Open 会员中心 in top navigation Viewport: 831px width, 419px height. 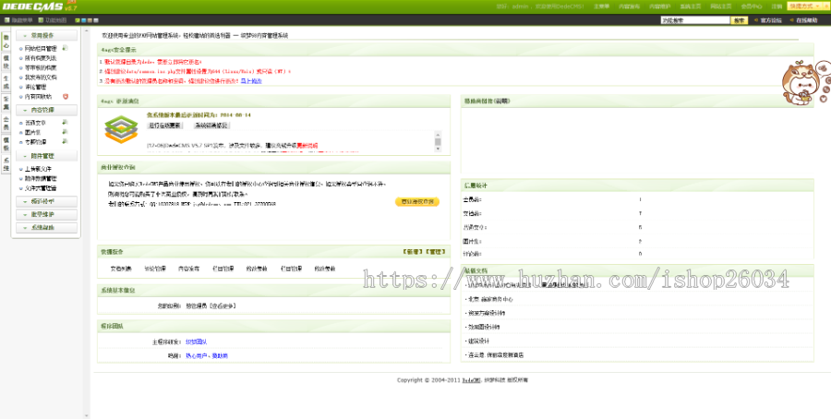click(x=751, y=6)
